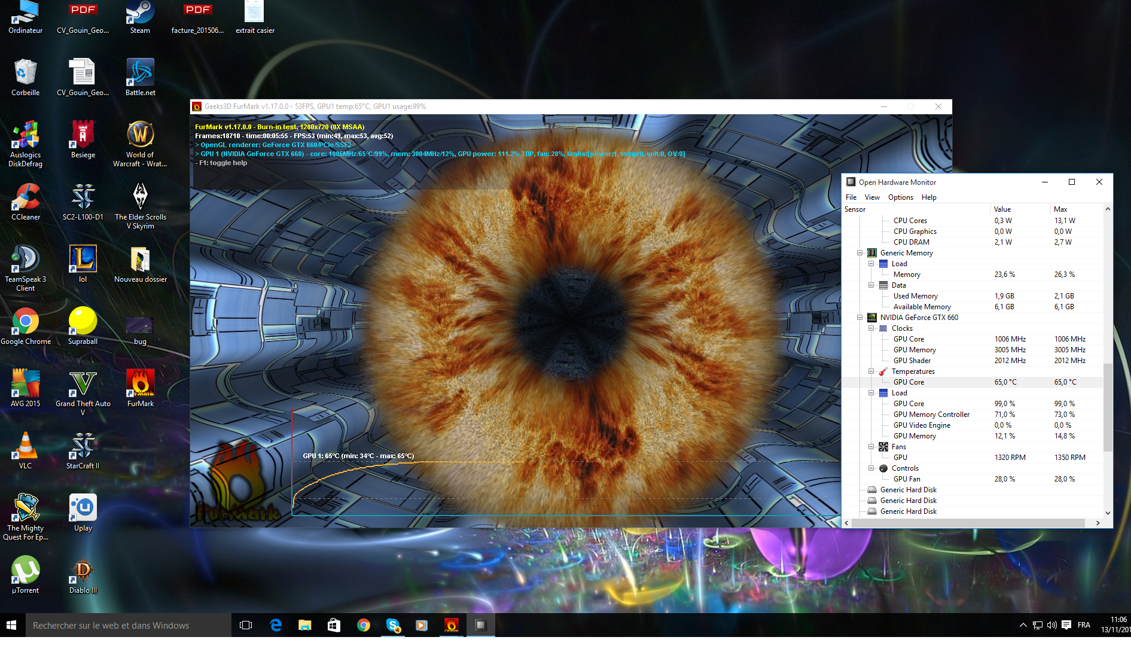
Task: Open the Battle.net desktop icon
Action: pyautogui.click(x=140, y=77)
